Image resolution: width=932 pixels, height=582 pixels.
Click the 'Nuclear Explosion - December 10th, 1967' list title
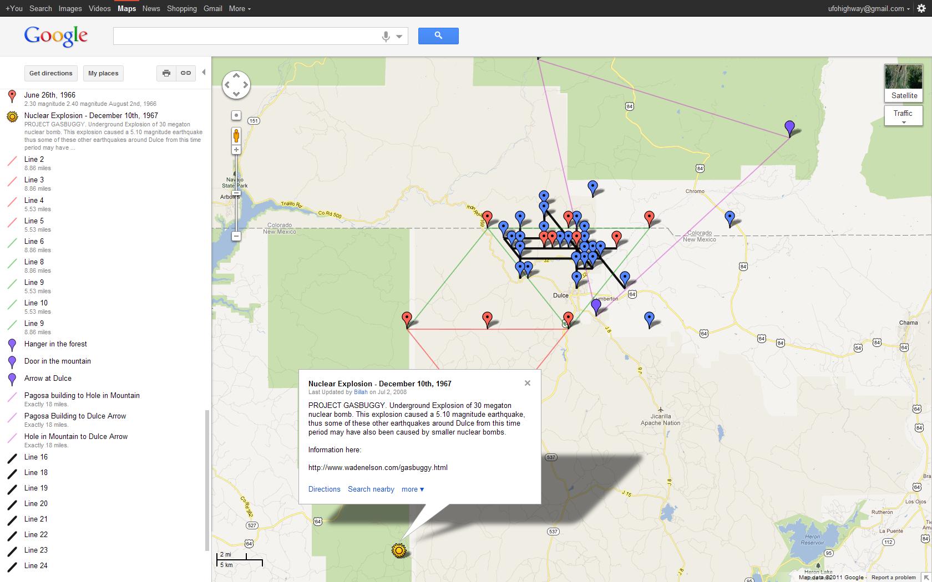point(91,116)
